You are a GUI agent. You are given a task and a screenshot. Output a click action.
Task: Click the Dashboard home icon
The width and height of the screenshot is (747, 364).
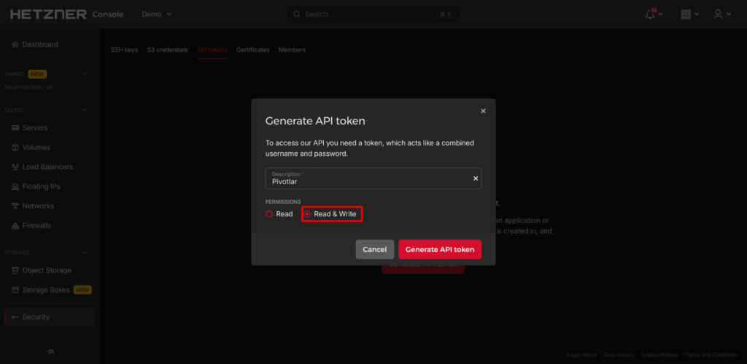click(x=15, y=44)
